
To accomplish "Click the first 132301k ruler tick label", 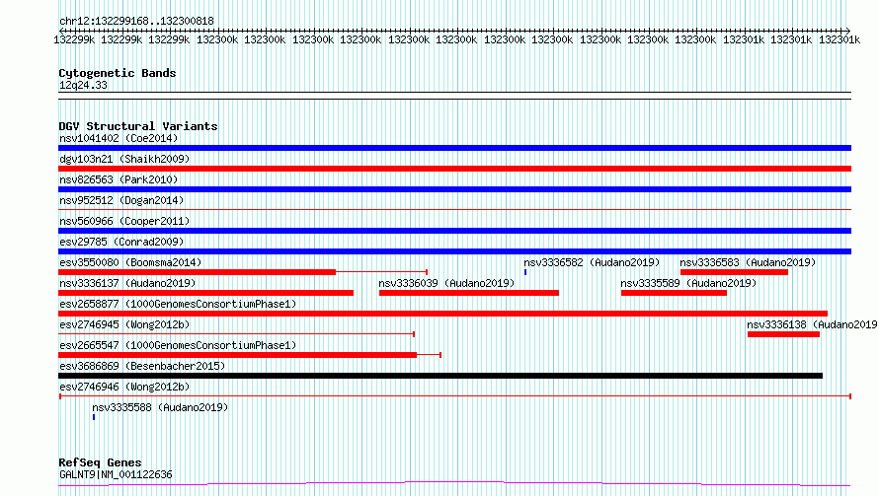I will pos(744,39).
